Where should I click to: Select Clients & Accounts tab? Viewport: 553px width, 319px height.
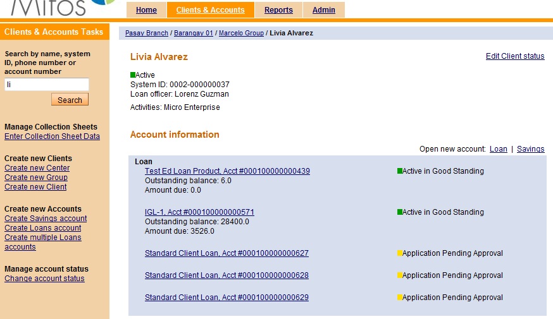210,10
